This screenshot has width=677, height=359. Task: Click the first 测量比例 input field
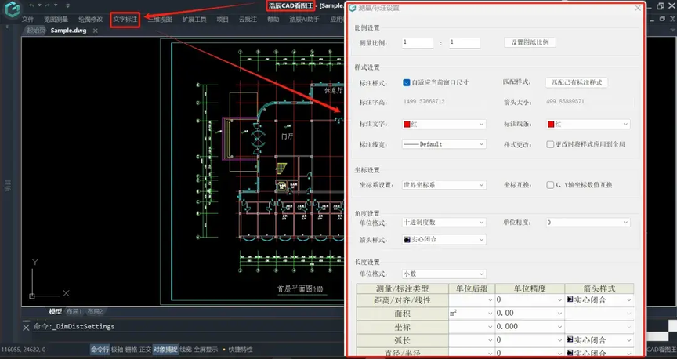[418, 42]
